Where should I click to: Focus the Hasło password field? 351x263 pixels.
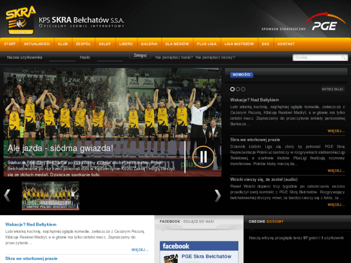click(x=110, y=58)
